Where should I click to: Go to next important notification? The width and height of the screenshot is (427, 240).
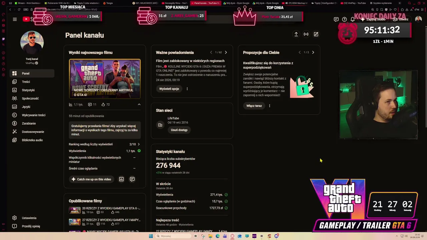(226, 52)
